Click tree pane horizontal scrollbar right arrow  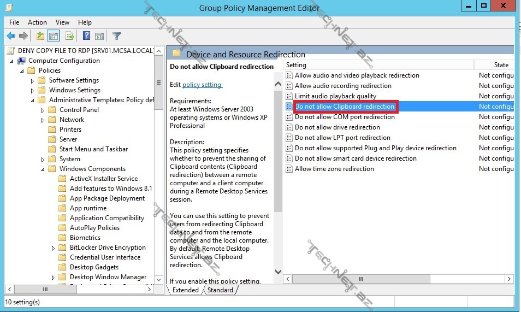(x=150, y=290)
